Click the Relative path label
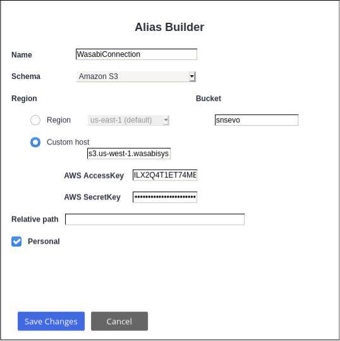 pos(35,219)
